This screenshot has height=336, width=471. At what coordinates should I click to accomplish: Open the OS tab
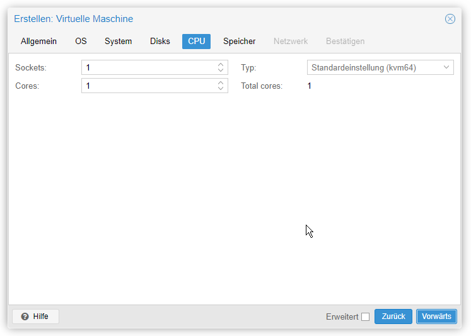(81, 42)
